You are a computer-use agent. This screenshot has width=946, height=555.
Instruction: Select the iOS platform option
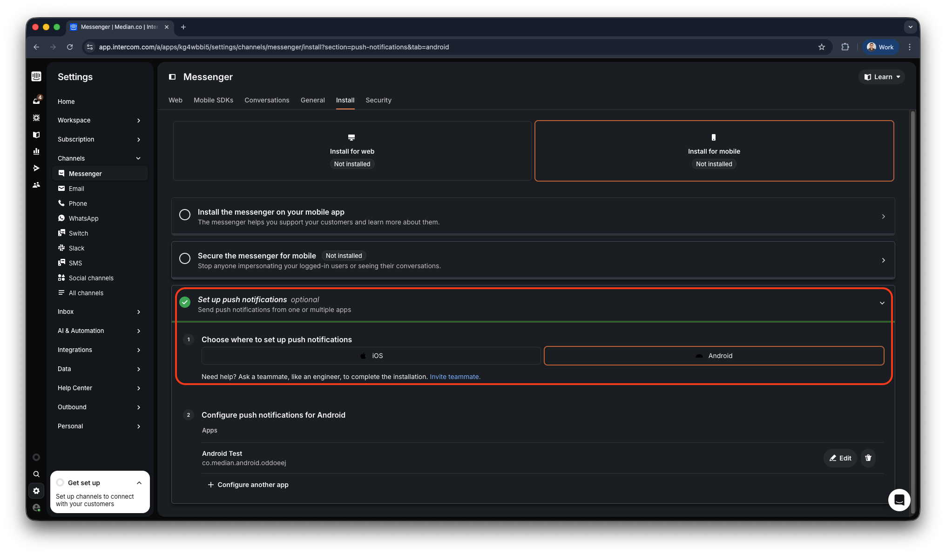click(x=371, y=356)
